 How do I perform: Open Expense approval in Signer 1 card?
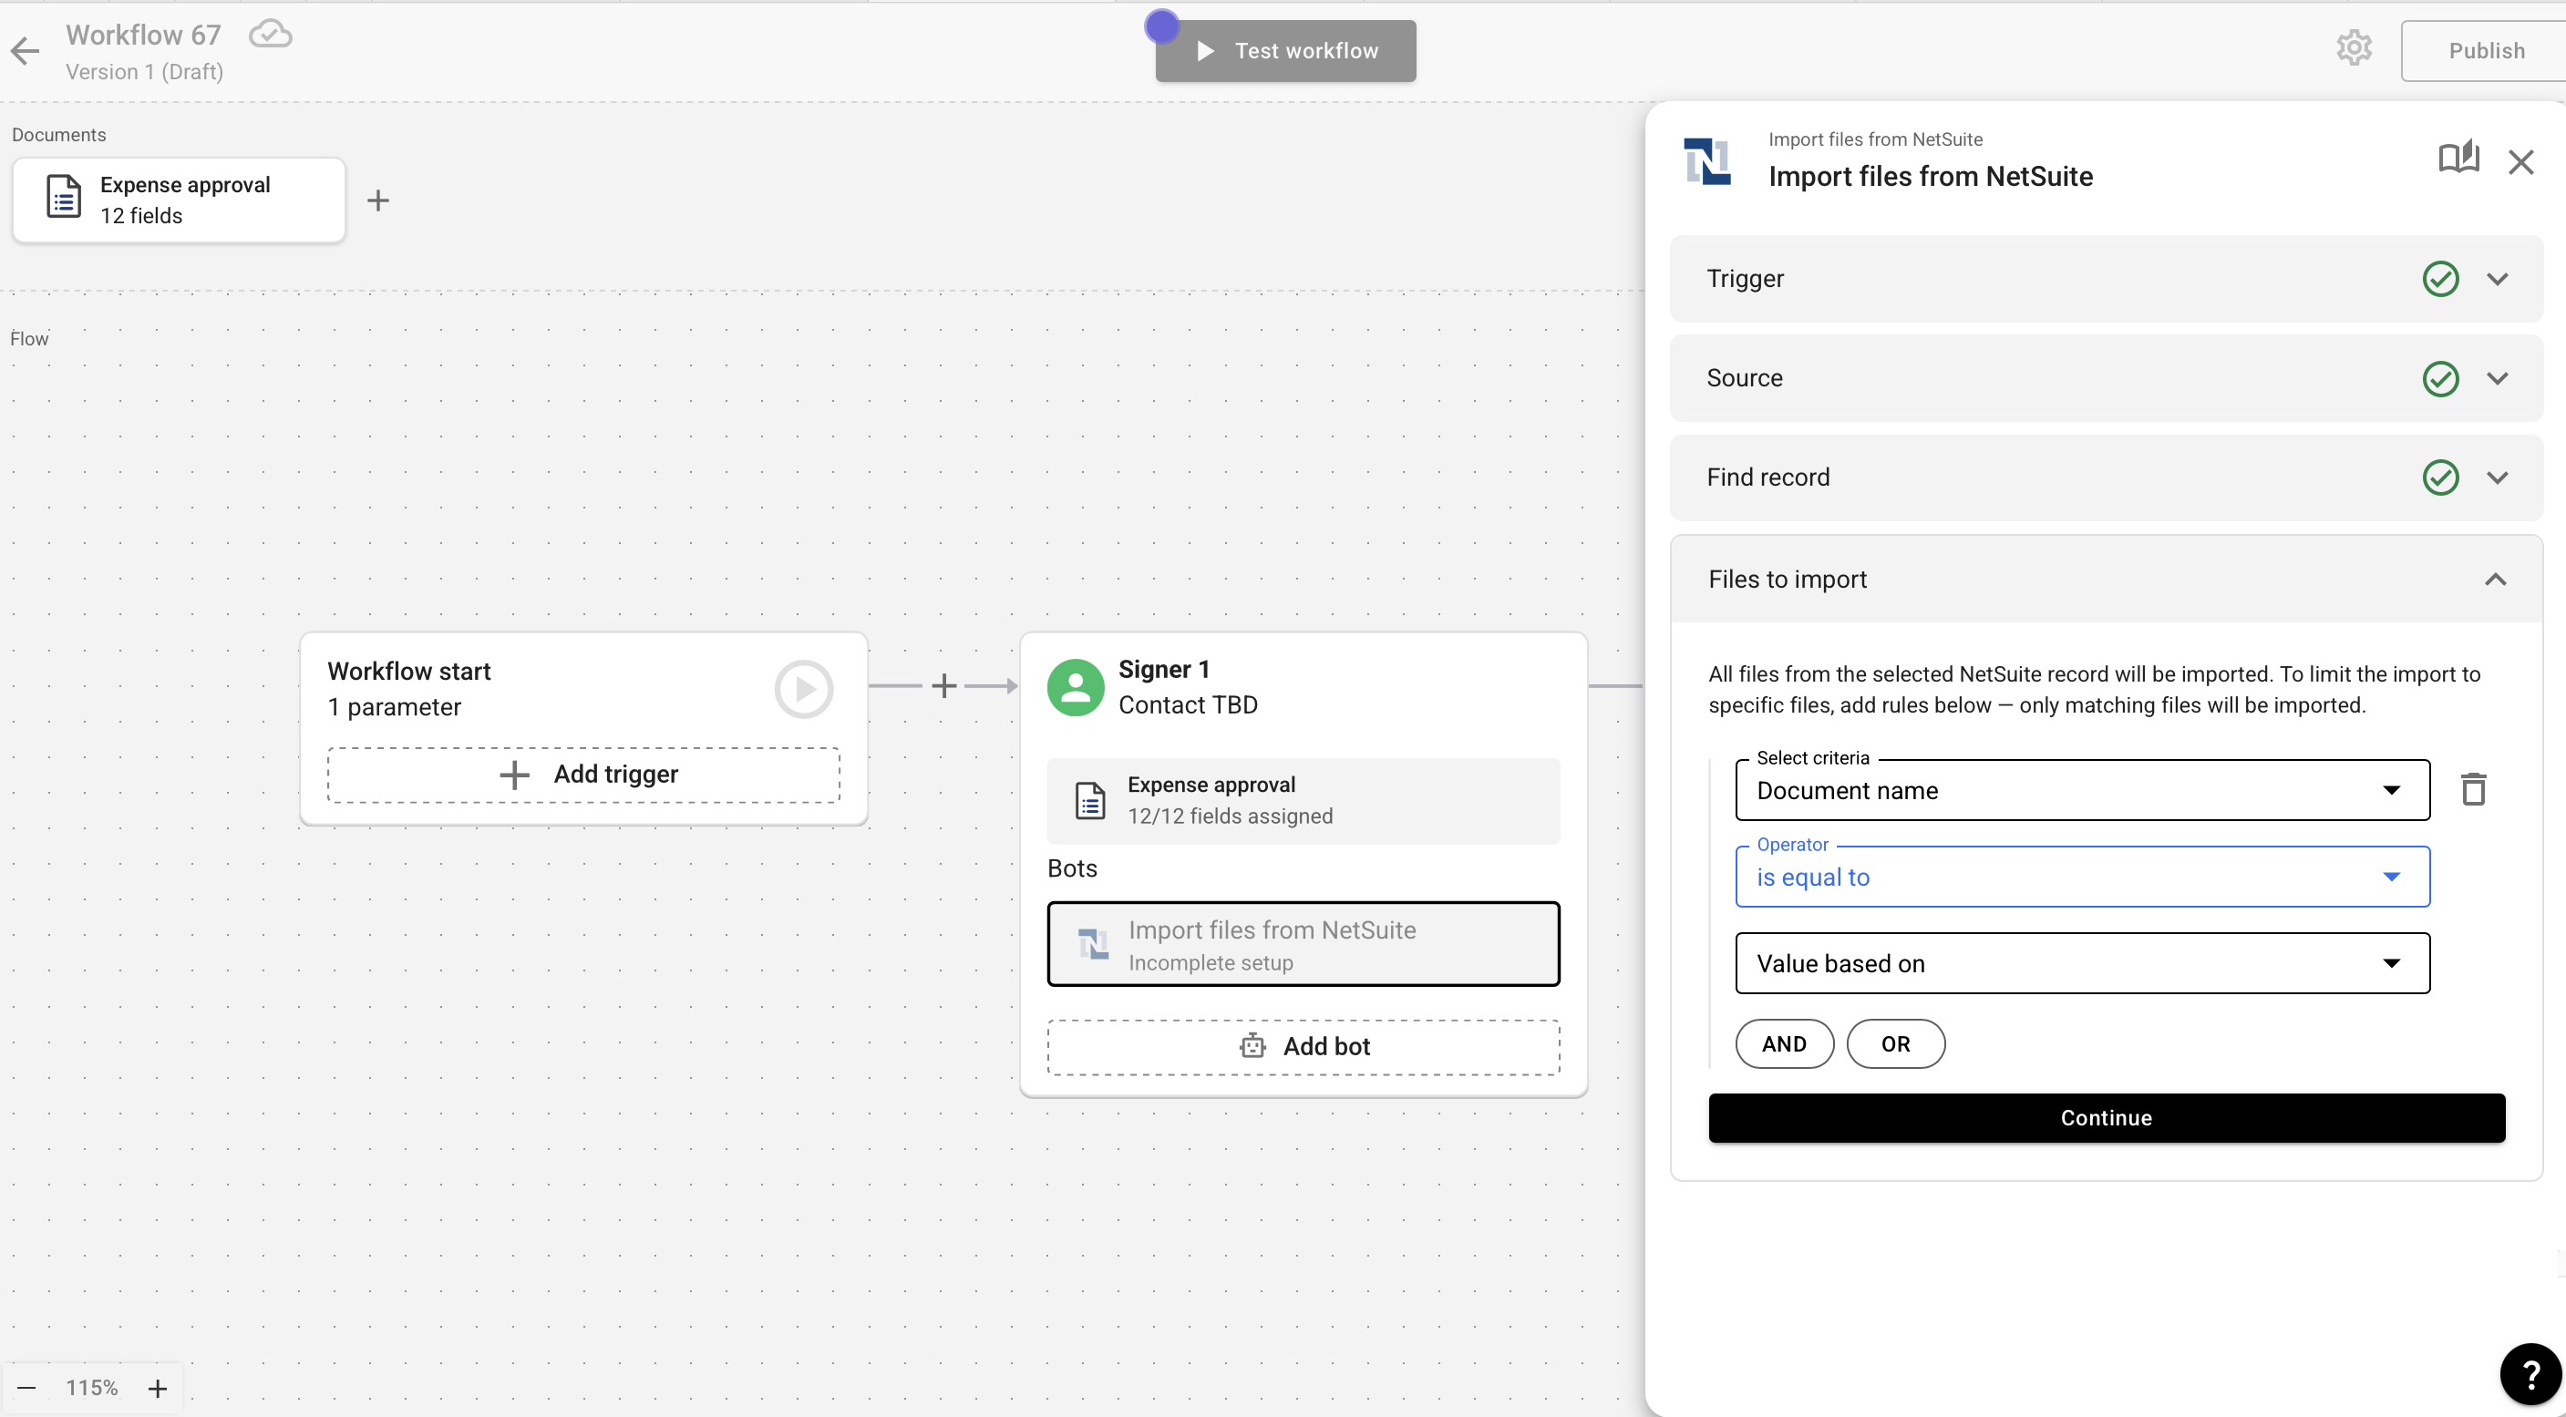[x=1303, y=801]
